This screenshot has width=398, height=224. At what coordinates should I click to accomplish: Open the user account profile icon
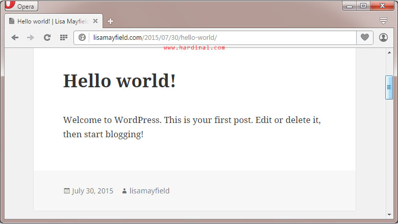pos(383,38)
